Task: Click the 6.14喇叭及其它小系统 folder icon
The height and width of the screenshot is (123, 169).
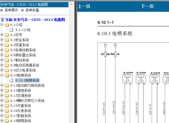Action: point(7,101)
